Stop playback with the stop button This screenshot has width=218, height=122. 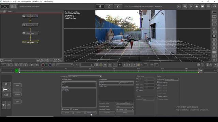point(120,65)
